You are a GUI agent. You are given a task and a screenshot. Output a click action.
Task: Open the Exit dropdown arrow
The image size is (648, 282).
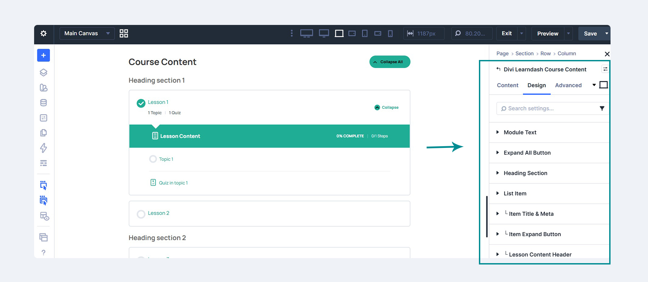coord(521,33)
